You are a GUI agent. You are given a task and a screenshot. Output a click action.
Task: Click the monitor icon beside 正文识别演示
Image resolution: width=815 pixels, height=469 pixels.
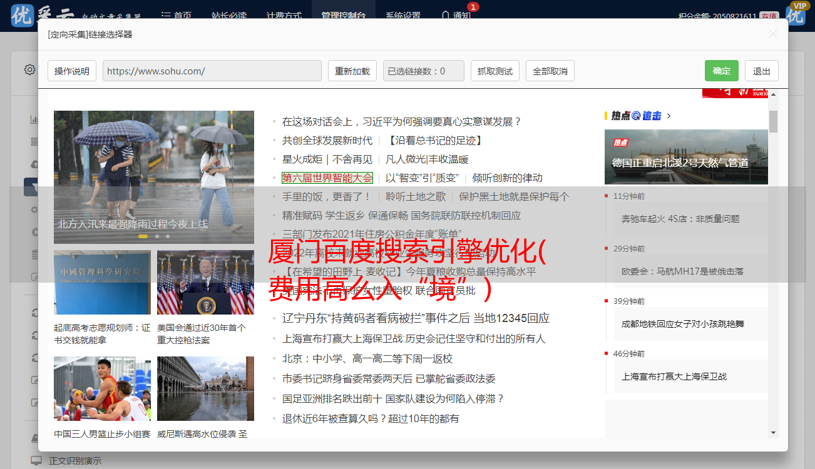click(36, 460)
